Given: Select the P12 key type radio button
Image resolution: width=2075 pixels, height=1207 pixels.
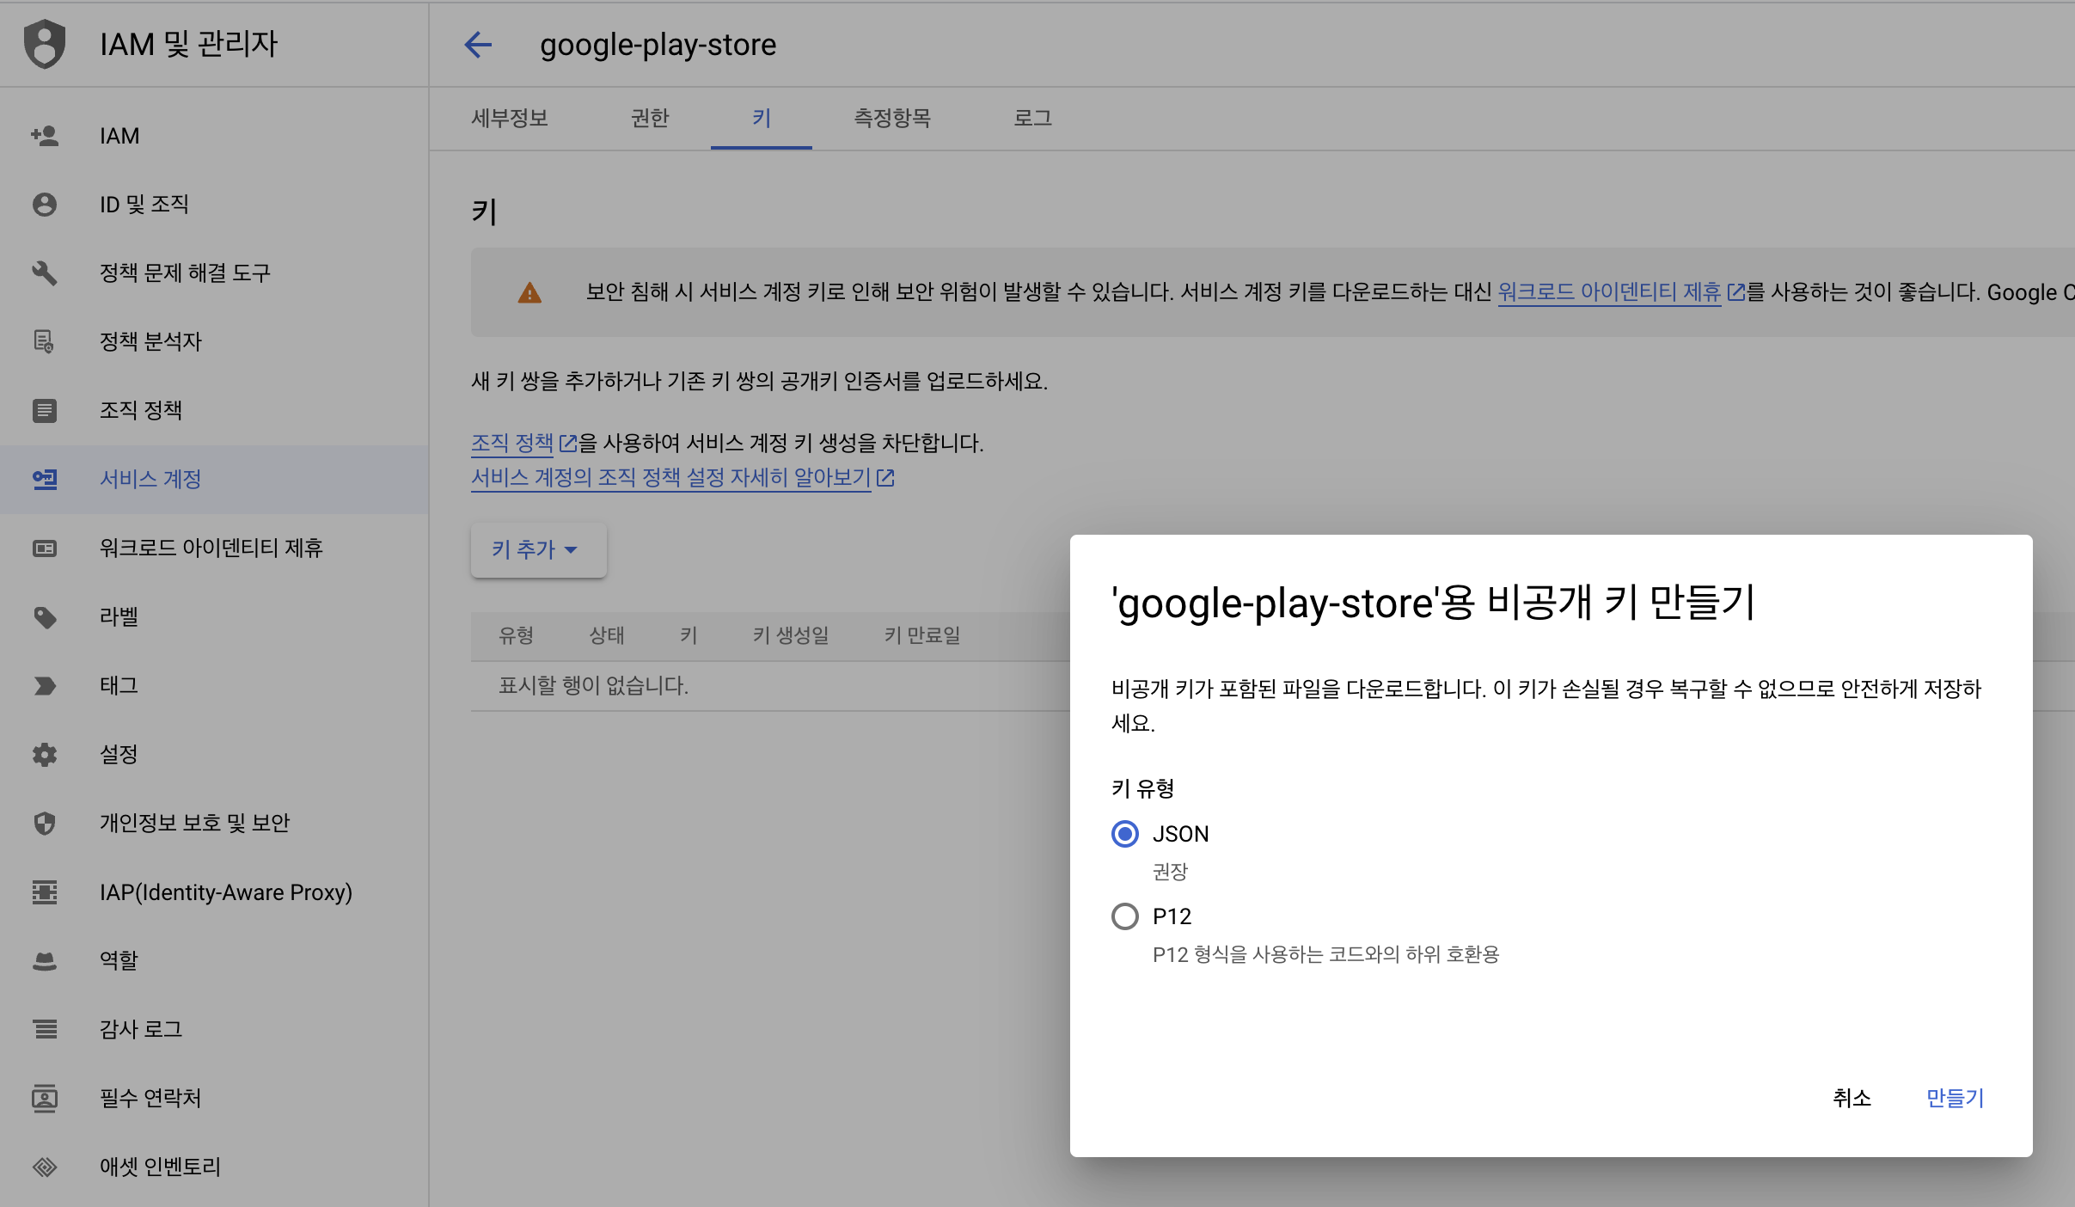Looking at the screenshot, I should (x=1124, y=916).
